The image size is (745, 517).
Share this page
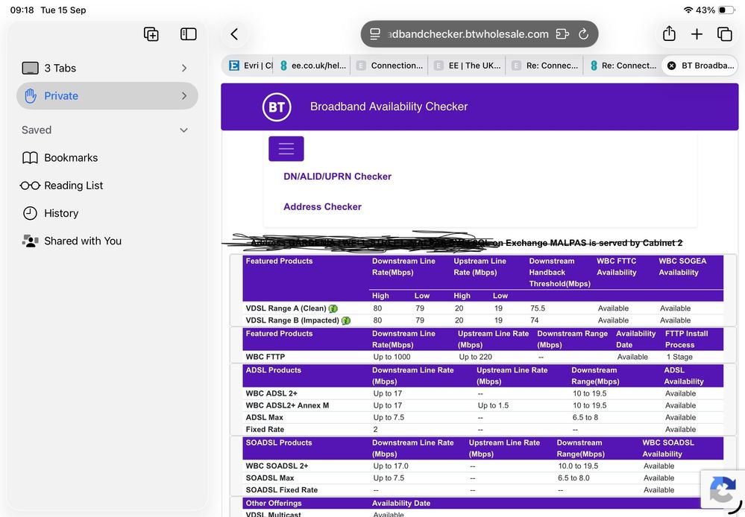(x=669, y=34)
